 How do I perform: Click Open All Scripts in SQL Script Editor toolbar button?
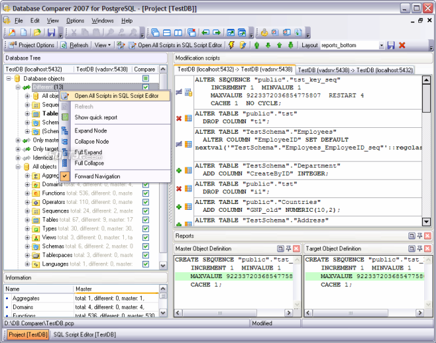coord(176,45)
